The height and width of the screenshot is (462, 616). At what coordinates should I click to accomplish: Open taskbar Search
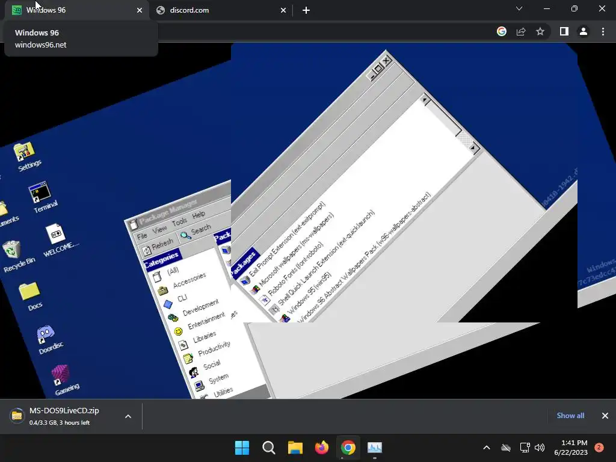point(269,448)
